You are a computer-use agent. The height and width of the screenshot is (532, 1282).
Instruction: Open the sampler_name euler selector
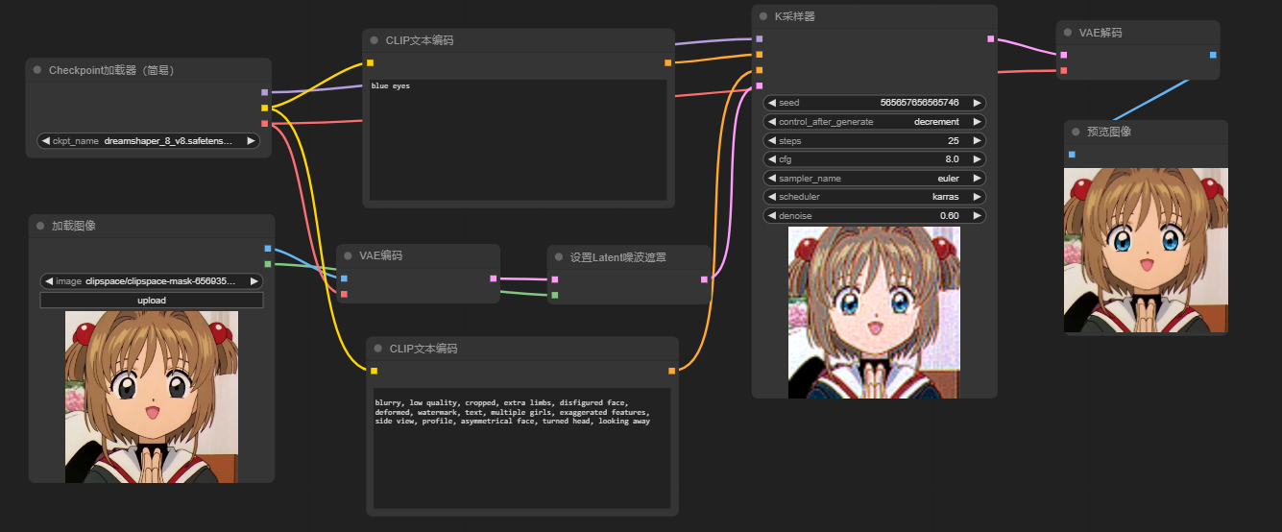pyautogui.click(x=874, y=179)
